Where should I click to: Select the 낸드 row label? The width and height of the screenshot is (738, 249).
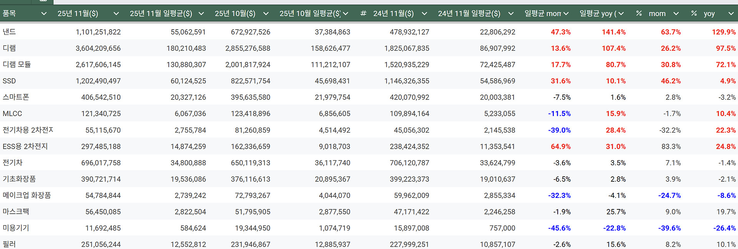point(9,32)
